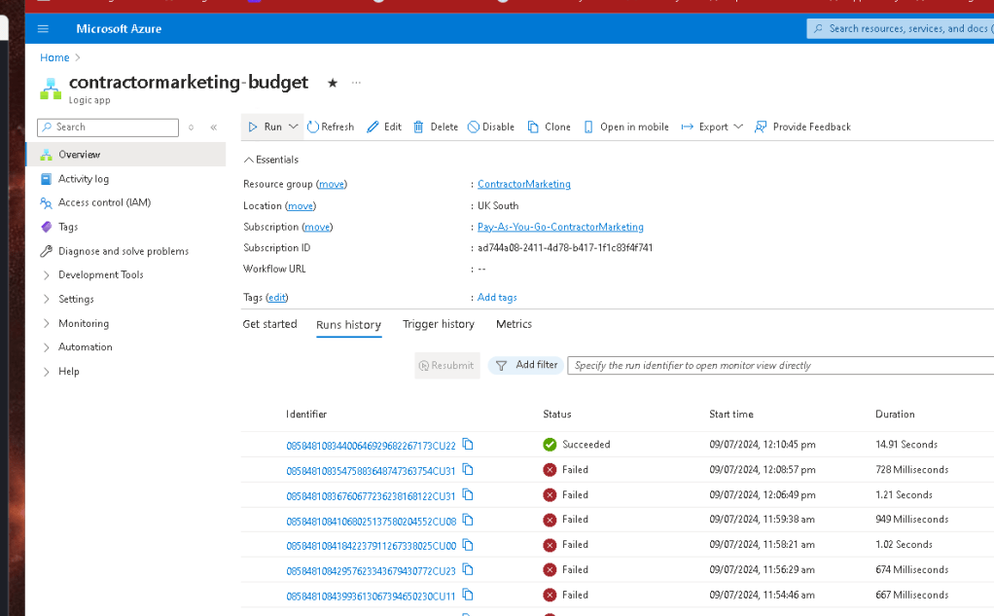This screenshot has width=994, height=616.
Task: Open run identifier ending CU22
Action: pos(371,446)
